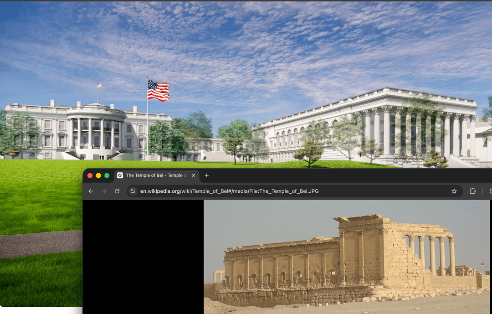Bookmark this page with the star icon
This screenshot has width=492, height=314.
pyautogui.click(x=454, y=191)
